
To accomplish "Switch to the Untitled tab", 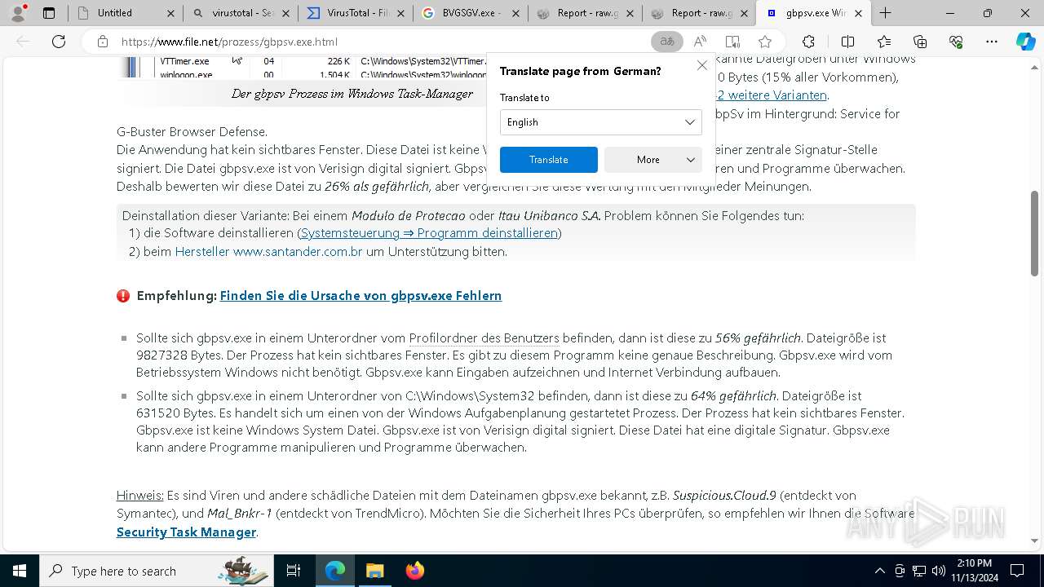I will pos(125,13).
